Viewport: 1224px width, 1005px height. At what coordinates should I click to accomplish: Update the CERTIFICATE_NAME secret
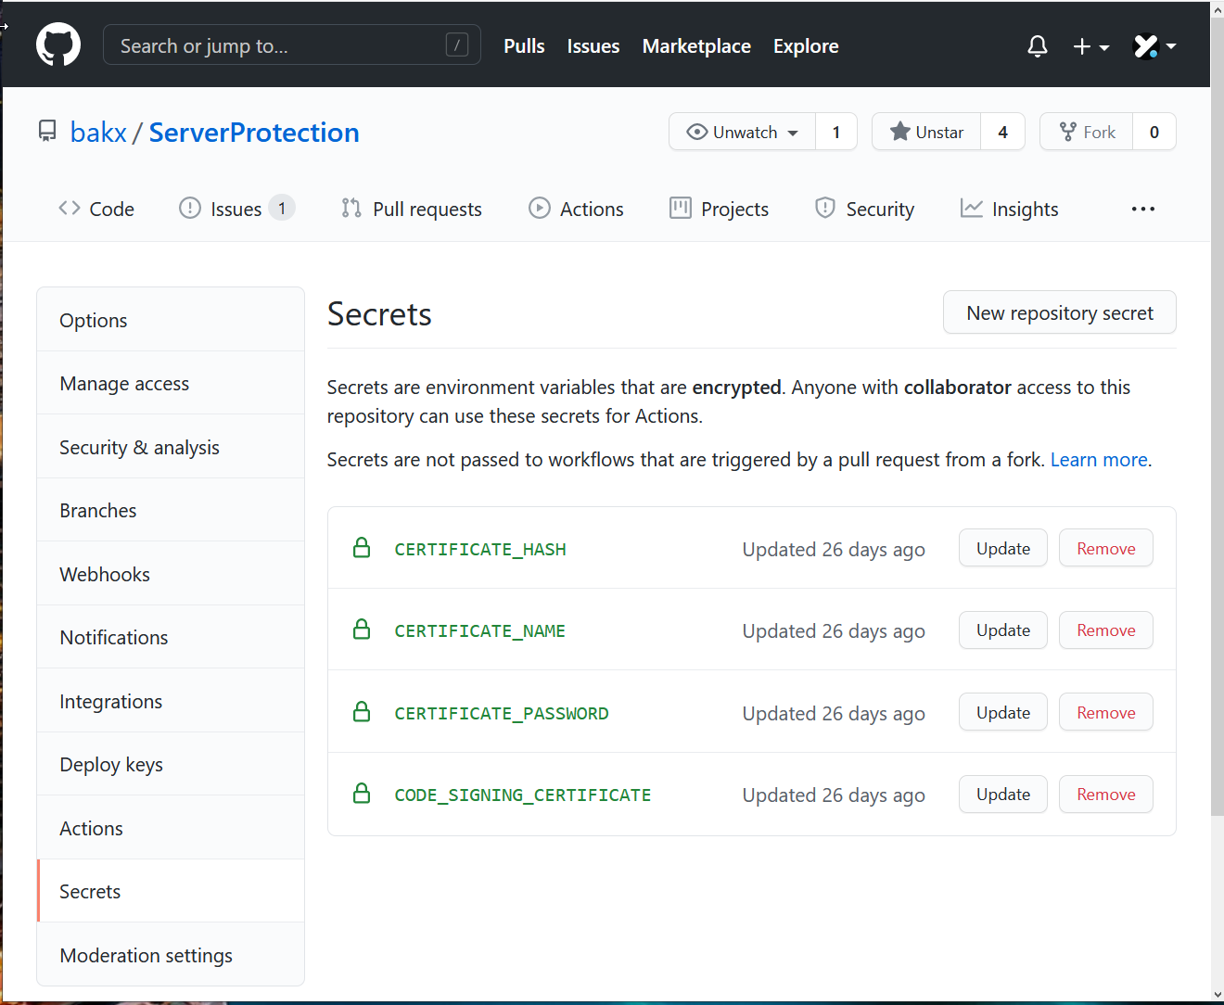click(x=1003, y=630)
